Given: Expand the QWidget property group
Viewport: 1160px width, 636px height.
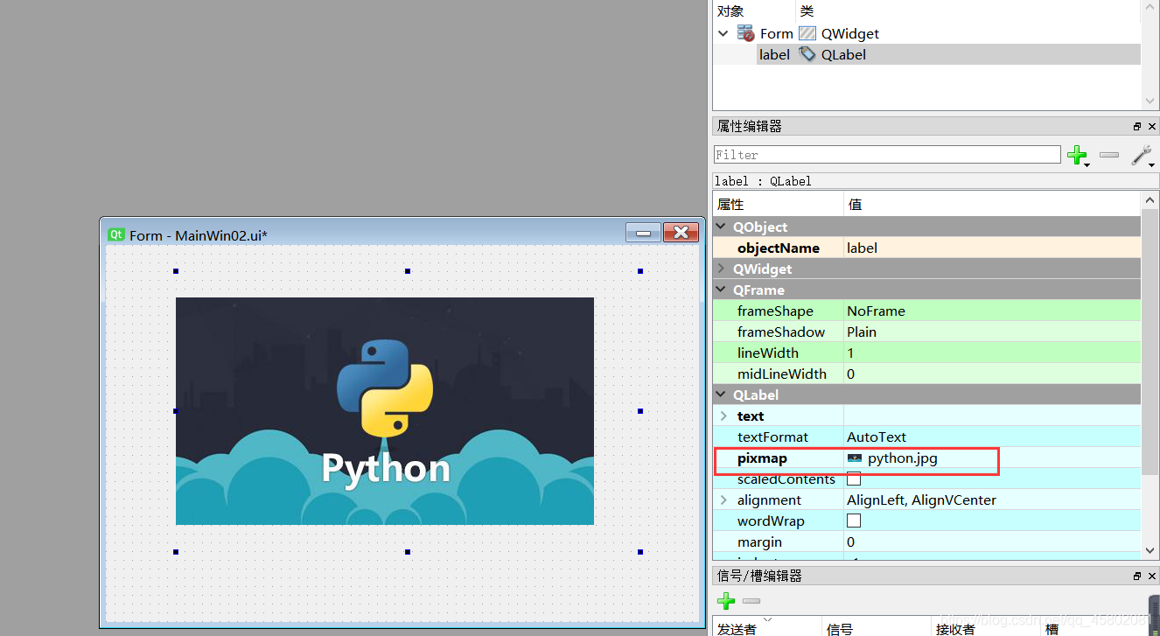Looking at the screenshot, I should click(x=722, y=269).
